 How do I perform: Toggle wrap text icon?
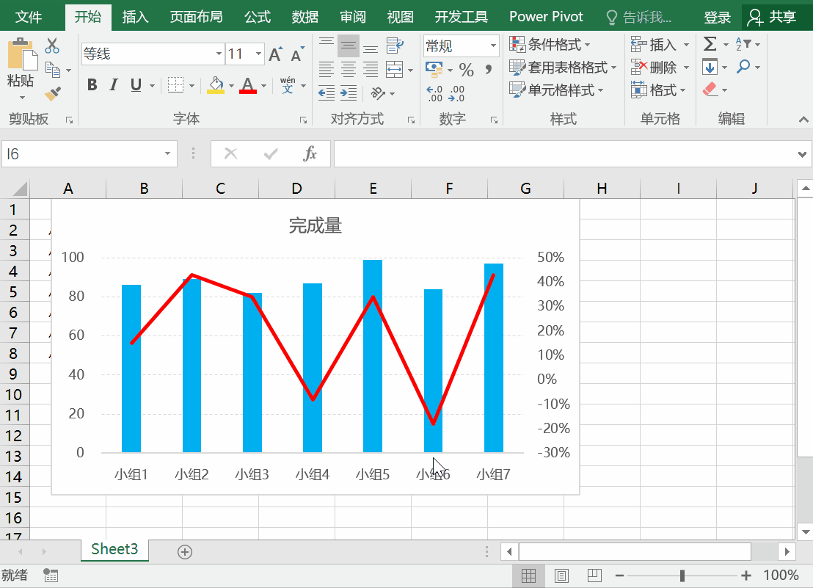tap(395, 46)
